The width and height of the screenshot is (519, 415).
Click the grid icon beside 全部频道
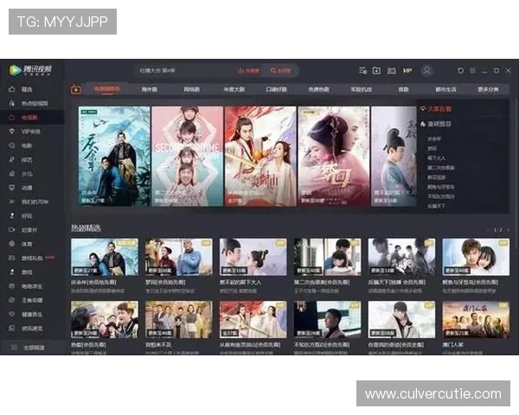coord(14,348)
